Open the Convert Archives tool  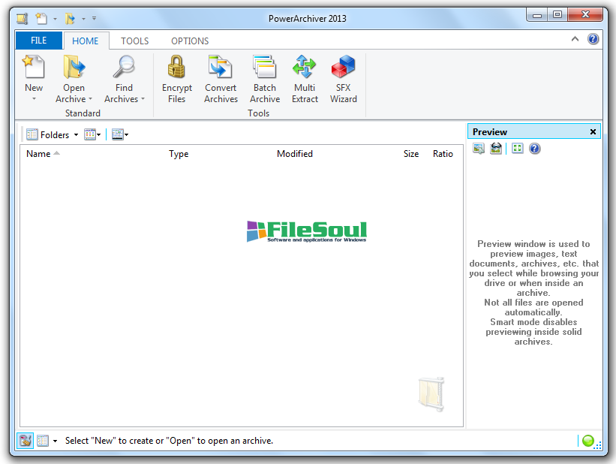pyautogui.click(x=221, y=67)
